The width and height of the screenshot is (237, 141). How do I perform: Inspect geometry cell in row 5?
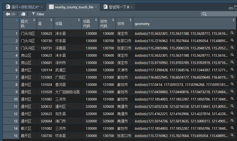tap(232, 62)
